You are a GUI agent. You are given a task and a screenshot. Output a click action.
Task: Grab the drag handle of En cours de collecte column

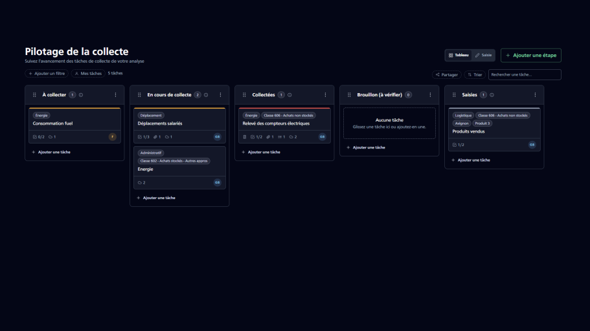pos(139,95)
